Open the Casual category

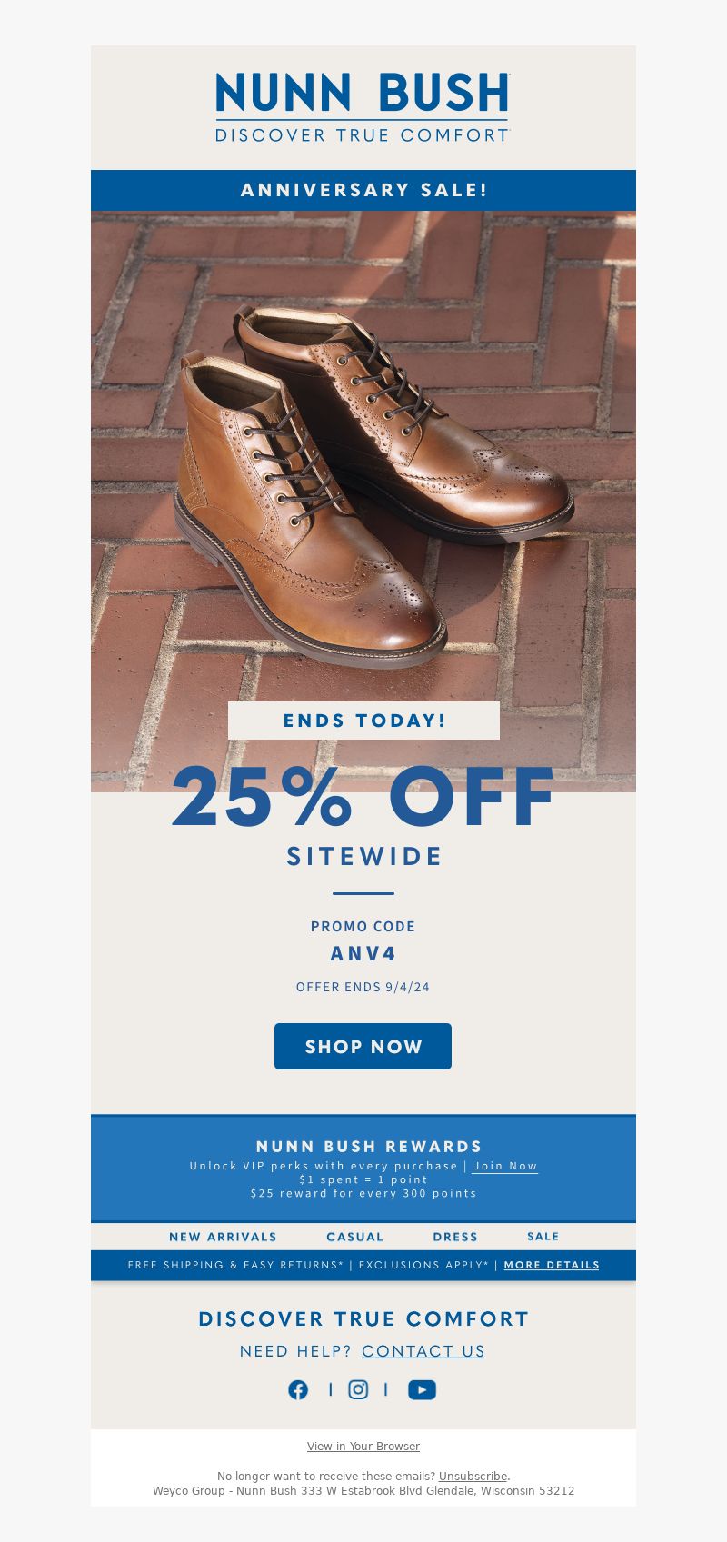(x=355, y=1237)
